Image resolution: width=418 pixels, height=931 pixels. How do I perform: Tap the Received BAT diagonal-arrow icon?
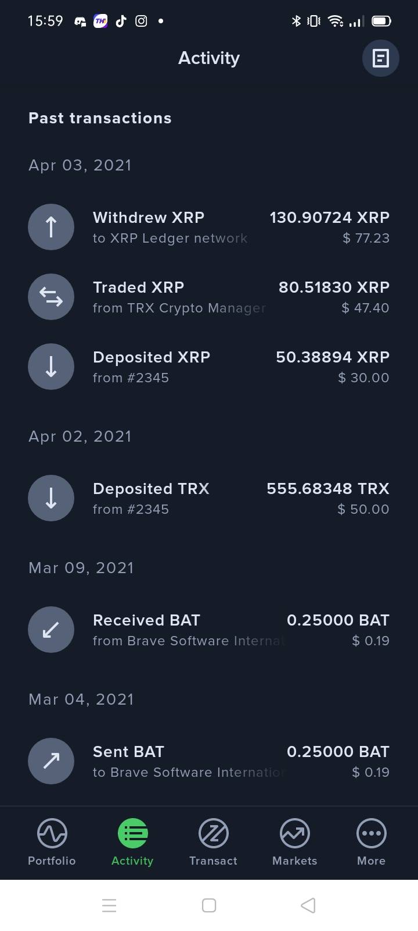[51, 630]
